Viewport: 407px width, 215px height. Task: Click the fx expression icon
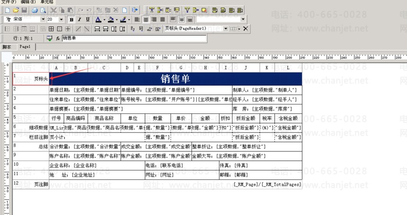tap(58, 38)
